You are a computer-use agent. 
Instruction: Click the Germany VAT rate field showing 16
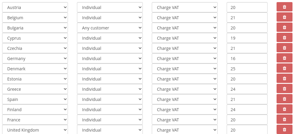coord(247,59)
